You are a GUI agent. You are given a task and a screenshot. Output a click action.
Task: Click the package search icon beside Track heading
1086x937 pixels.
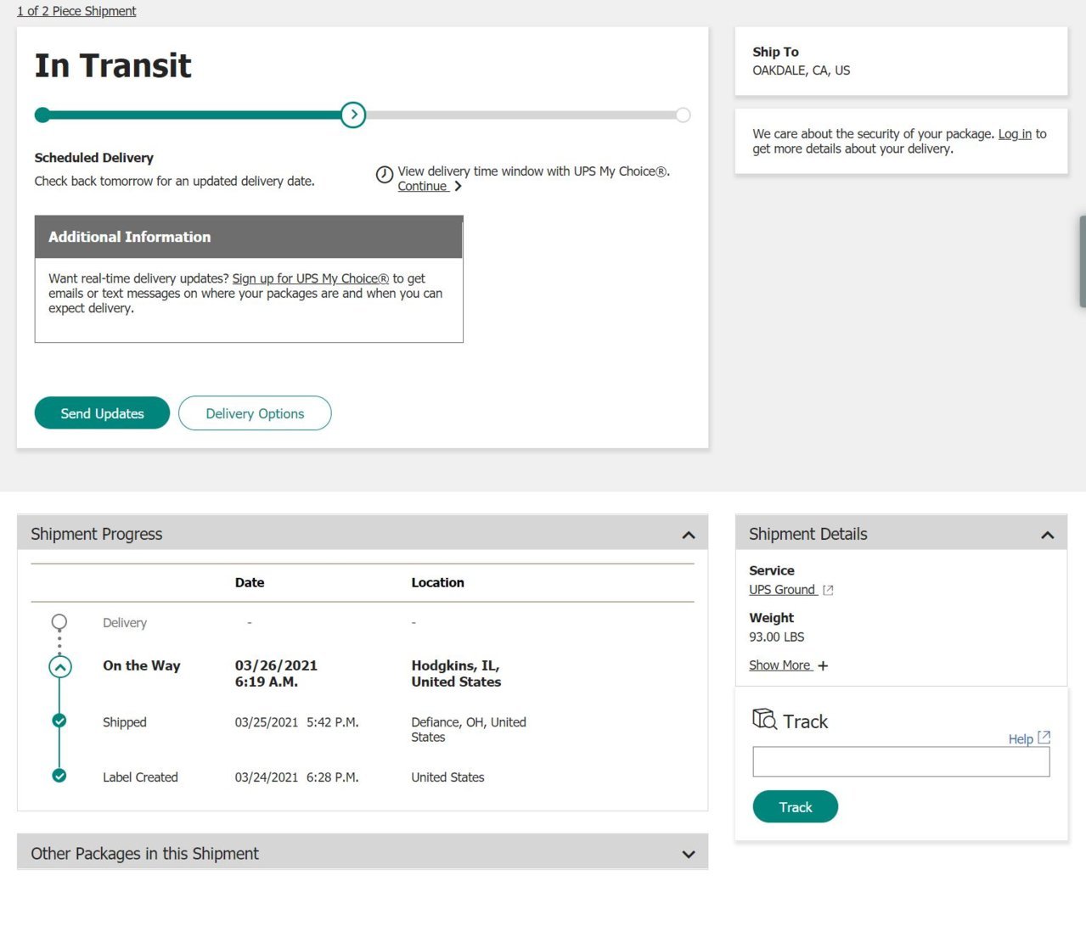pyautogui.click(x=764, y=720)
